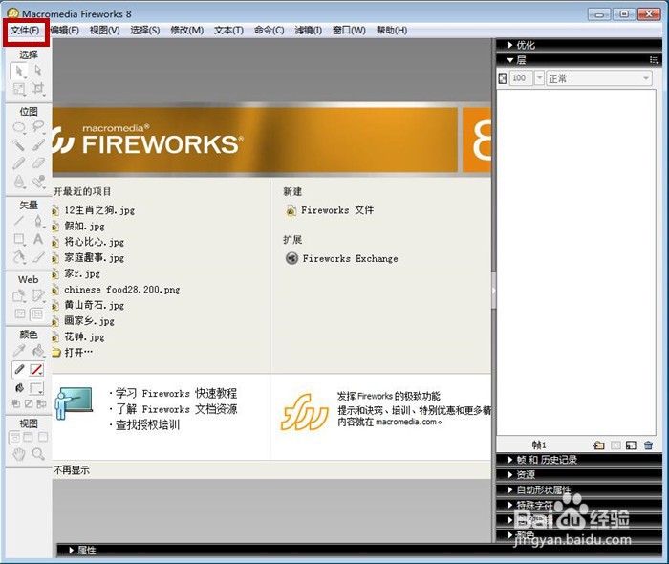
Task: Swap stroke and fill colors
Action: click(x=41, y=403)
